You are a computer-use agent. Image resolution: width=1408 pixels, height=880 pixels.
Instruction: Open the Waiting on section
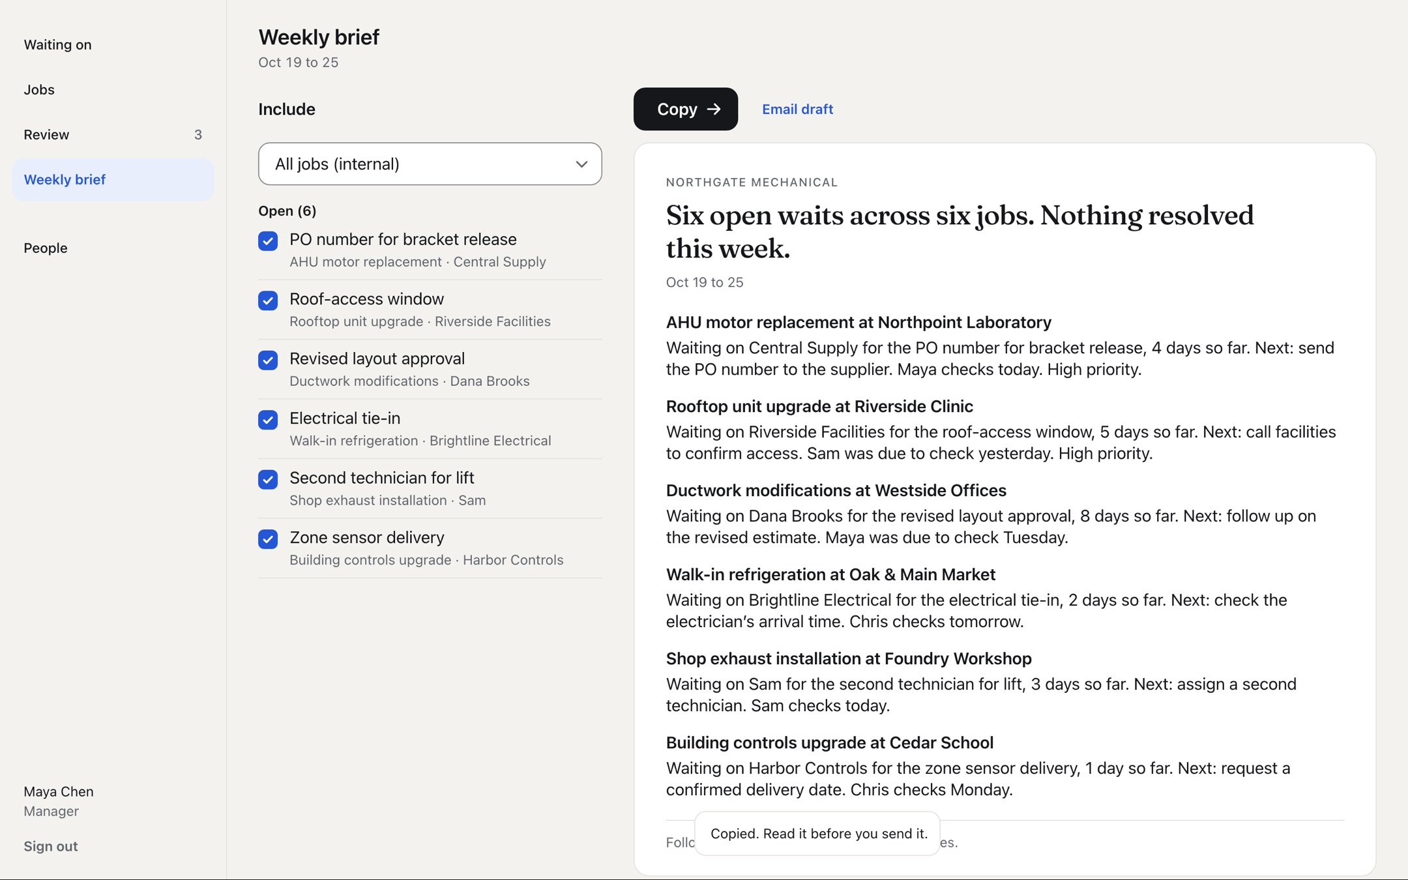[113, 44]
